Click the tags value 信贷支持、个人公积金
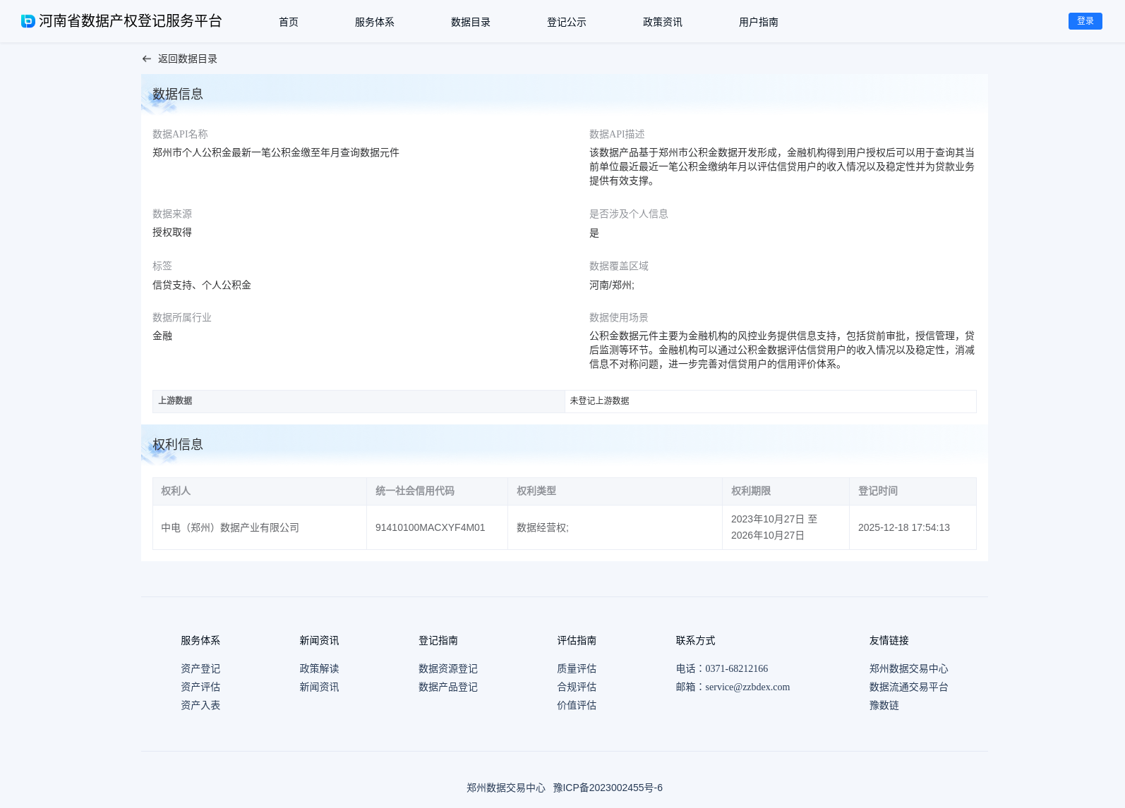1125x808 pixels. pyautogui.click(x=202, y=285)
